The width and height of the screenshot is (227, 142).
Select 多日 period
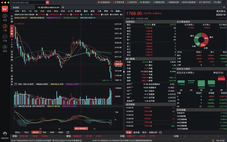24,11
